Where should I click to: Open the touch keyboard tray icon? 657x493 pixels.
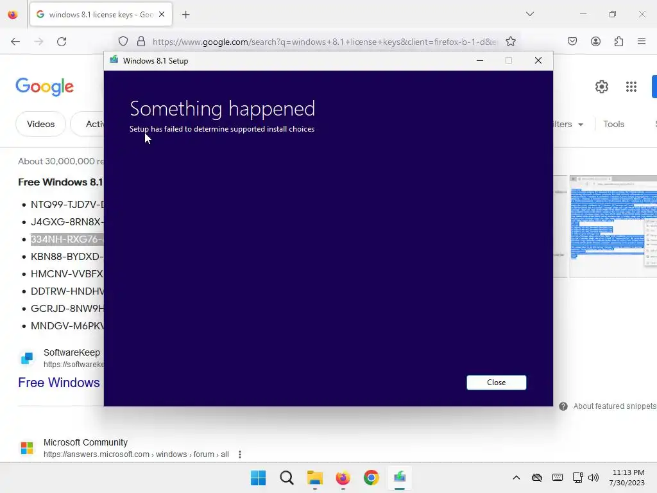[x=558, y=478]
